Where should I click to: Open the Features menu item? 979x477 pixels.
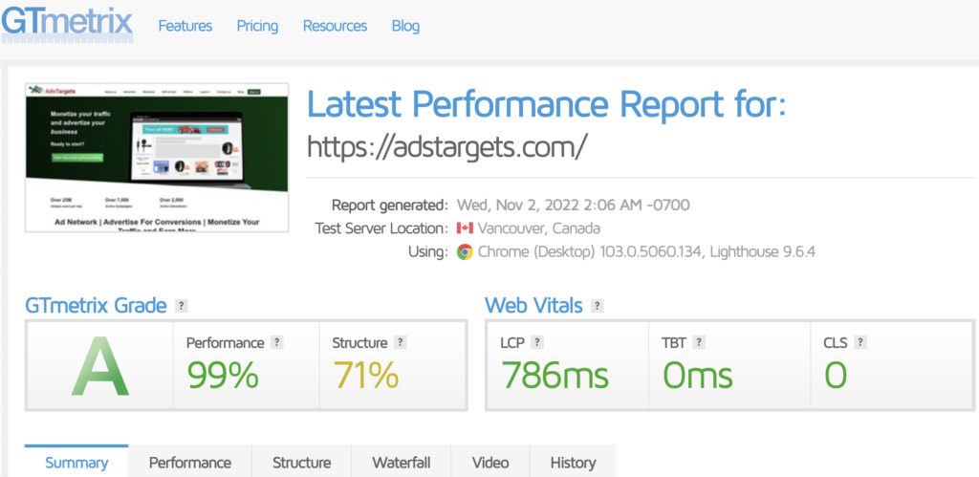click(x=185, y=26)
